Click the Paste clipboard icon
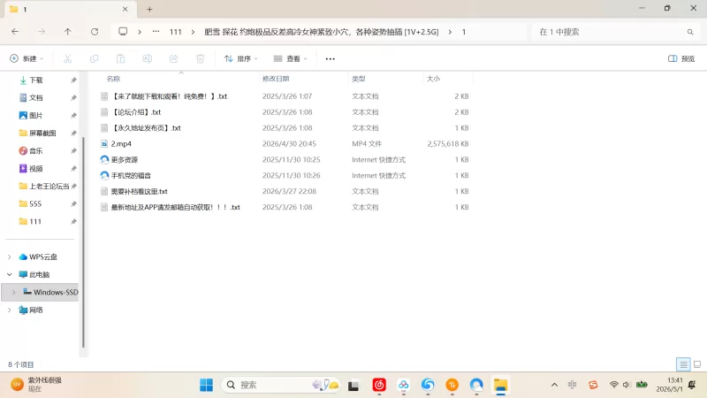This screenshot has width=707, height=398. [x=120, y=58]
